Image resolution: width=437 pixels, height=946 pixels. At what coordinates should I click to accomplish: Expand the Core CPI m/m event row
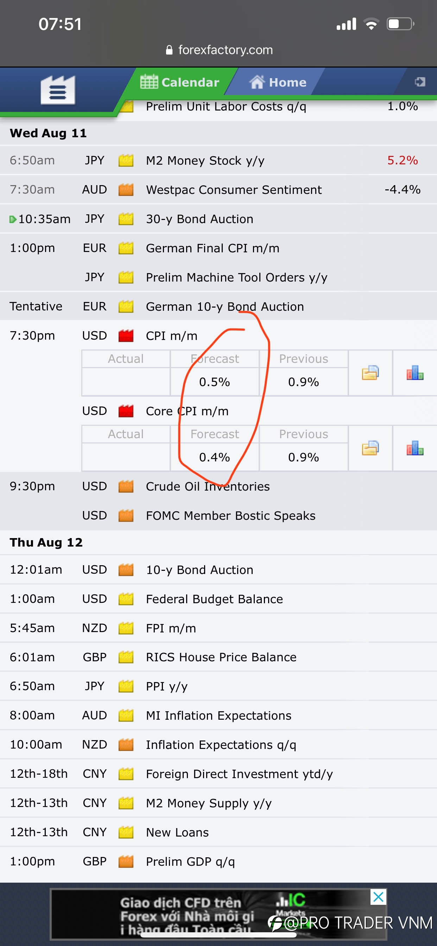click(x=218, y=411)
